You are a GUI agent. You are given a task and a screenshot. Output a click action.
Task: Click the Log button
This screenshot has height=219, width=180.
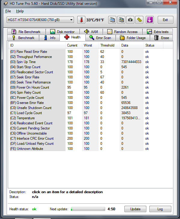(x=160, y=209)
